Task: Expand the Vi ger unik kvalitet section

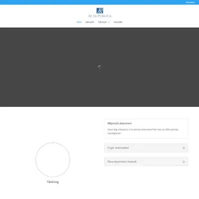Action: (146, 148)
